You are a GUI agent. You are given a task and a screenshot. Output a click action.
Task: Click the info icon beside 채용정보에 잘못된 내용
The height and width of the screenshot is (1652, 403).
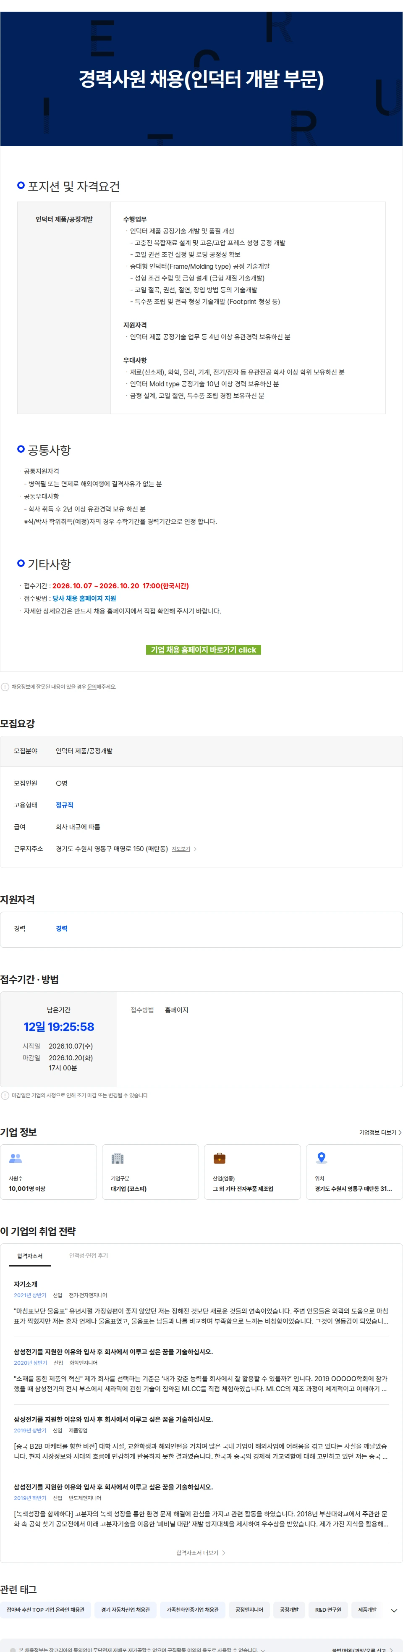coord(5,687)
